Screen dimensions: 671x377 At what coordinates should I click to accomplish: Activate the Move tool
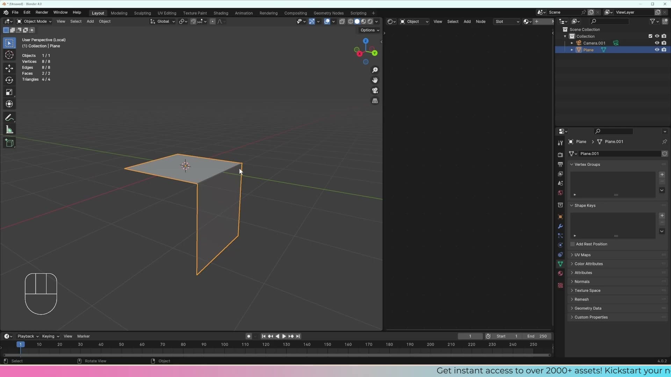pos(9,68)
